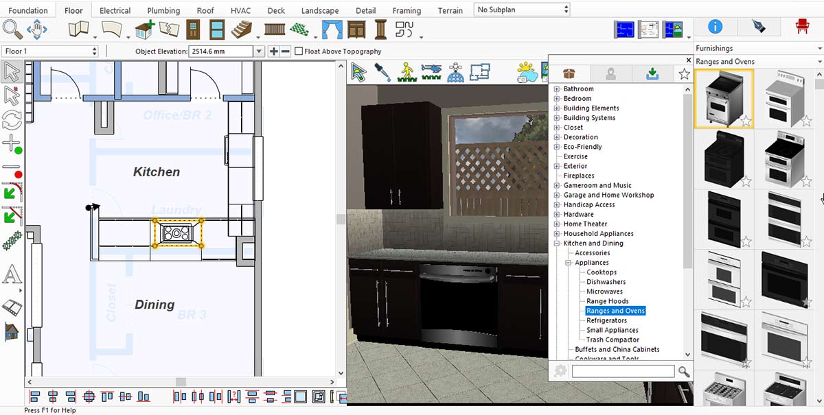Image resolution: width=824 pixels, height=415 pixels.
Task: Click the helicopter fly-around view icon
Action: click(x=431, y=72)
